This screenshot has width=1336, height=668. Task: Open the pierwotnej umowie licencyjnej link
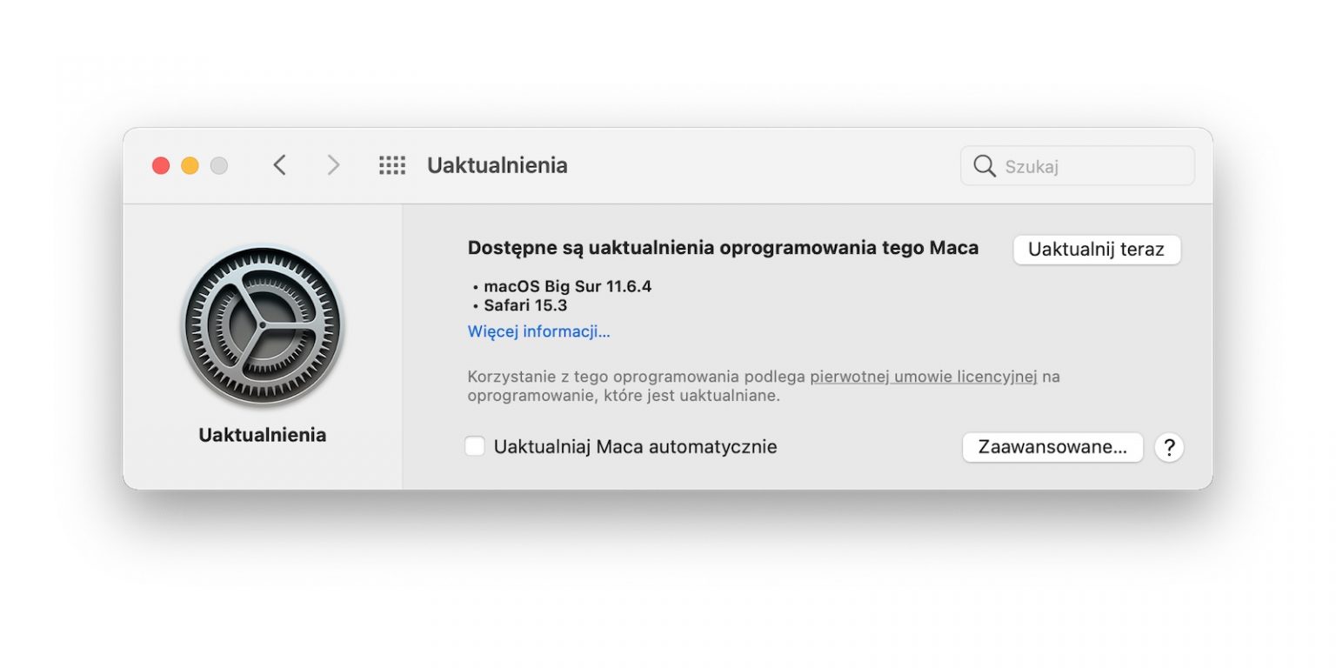coord(924,377)
